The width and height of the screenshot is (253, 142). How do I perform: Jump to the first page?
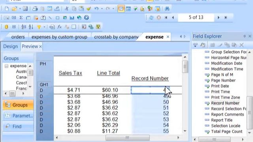166,17
